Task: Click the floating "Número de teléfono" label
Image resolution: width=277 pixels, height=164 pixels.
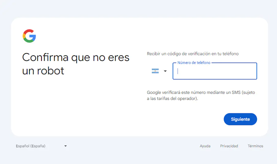Action: pyautogui.click(x=194, y=62)
